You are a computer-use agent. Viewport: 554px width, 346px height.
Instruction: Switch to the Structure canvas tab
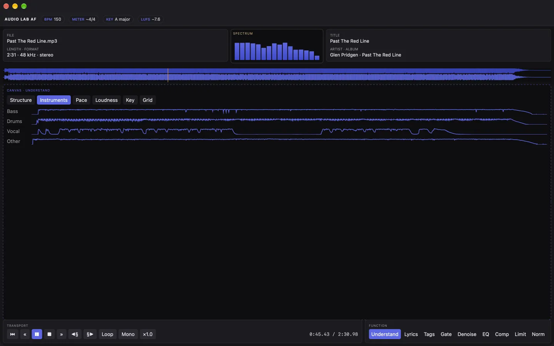point(21,100)
